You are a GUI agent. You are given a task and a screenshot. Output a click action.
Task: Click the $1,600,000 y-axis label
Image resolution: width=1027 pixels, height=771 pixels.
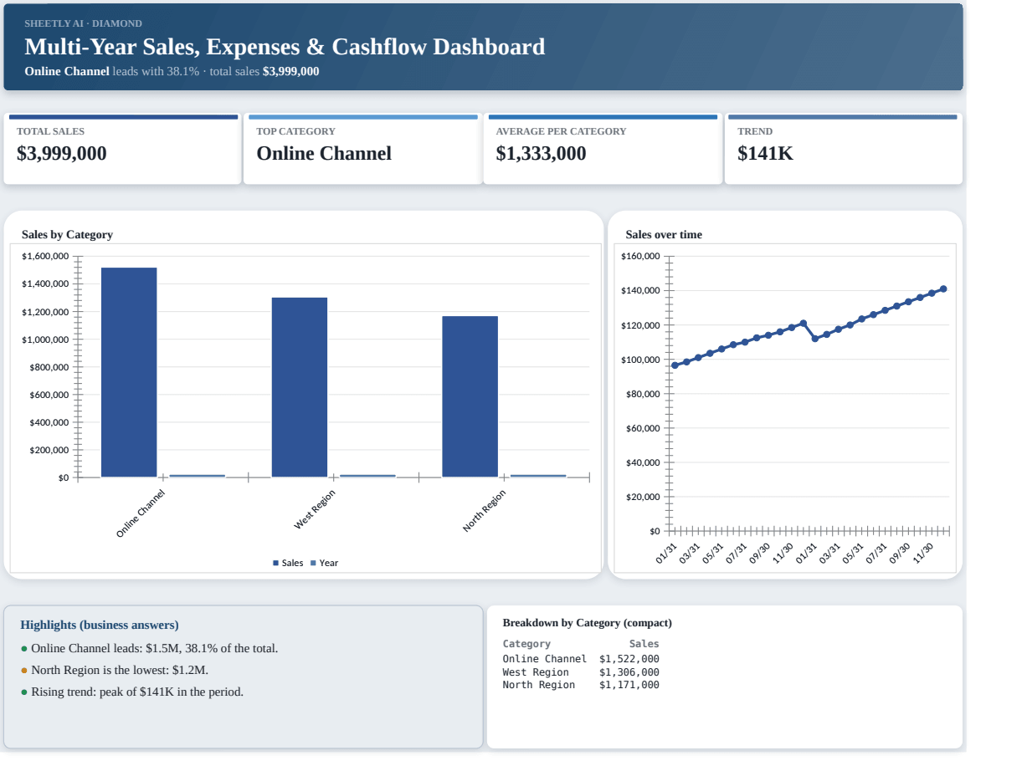45,256
